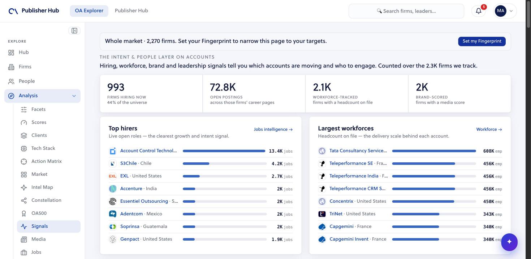
Task: Click the 72.8K Open Postings card
Action: coord(254,94)
